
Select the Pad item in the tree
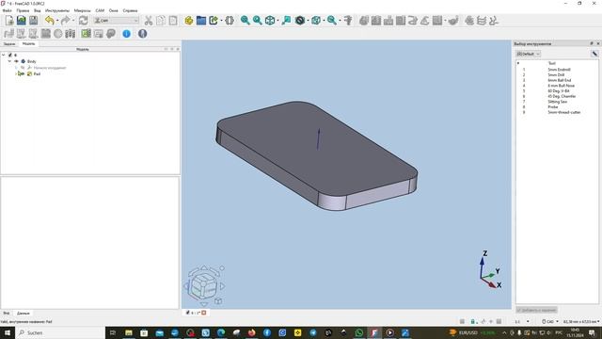click(x=37, y=73)
